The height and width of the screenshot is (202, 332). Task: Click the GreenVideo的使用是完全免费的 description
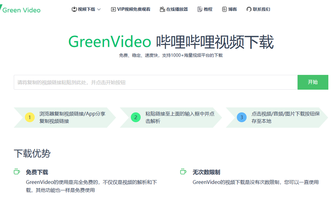pyautogui.click(x=92, y=186)
